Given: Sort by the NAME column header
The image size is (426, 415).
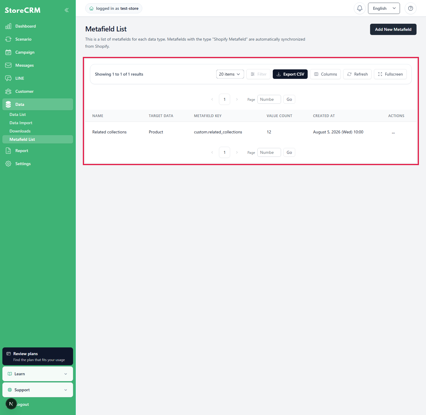Looking at the screenshot, I should pyautogui.click(x=98, y=116).
